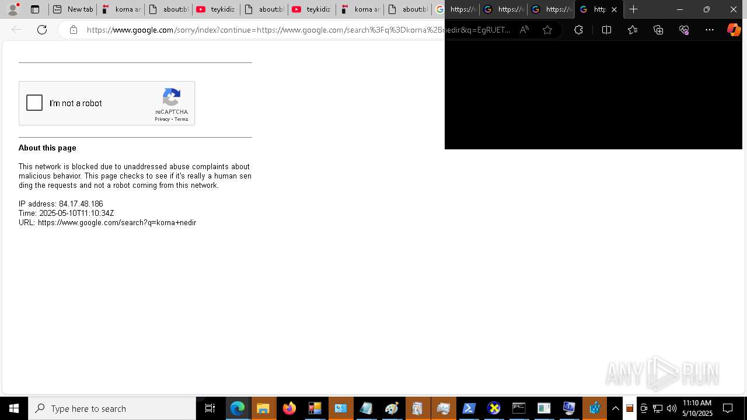Open yellow X blue circle taskbar app

pos(494,408)
